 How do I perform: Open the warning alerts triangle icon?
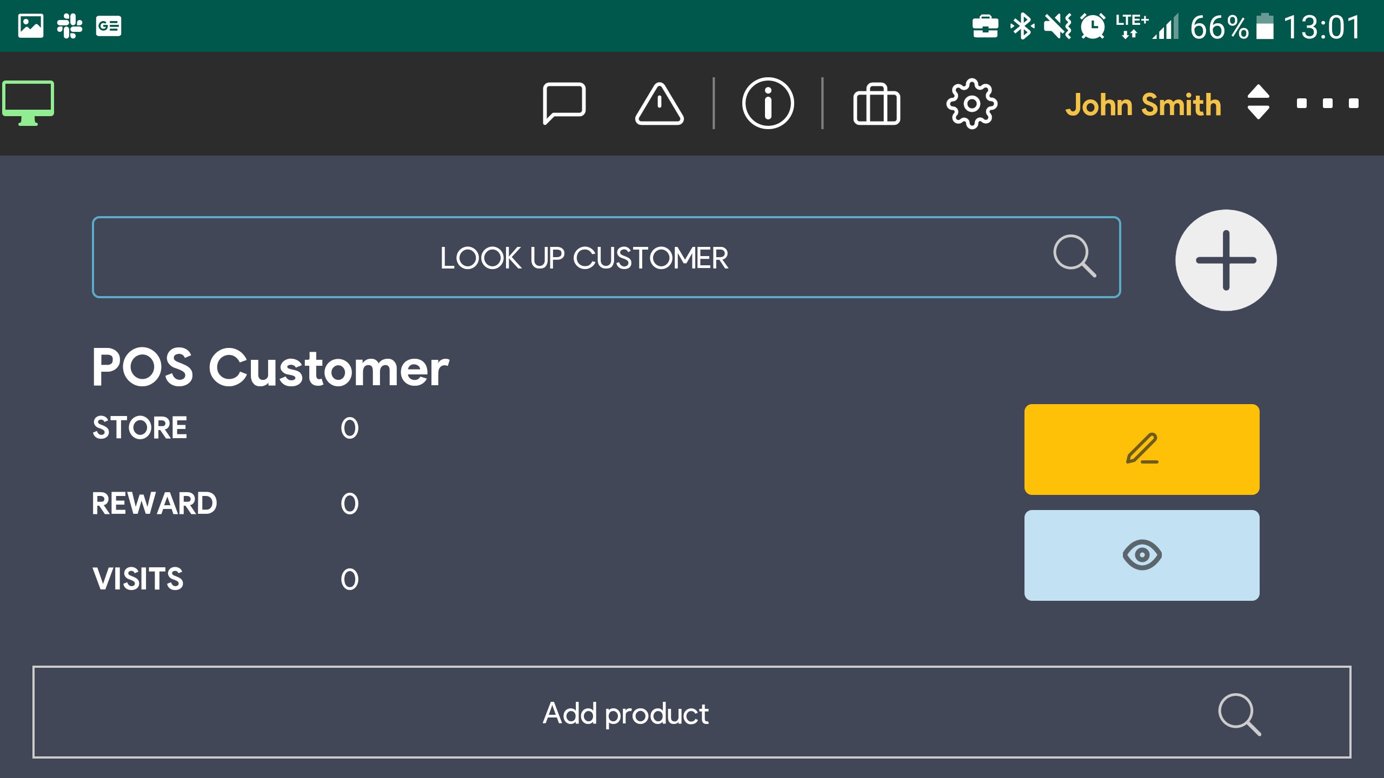pyautogui.click(x=659, y=104)
